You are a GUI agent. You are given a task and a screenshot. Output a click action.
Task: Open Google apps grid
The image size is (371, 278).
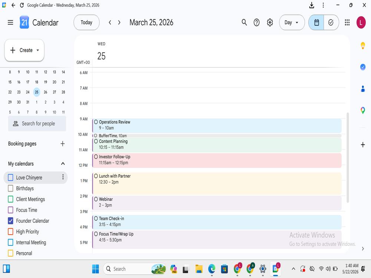(347, 23)
